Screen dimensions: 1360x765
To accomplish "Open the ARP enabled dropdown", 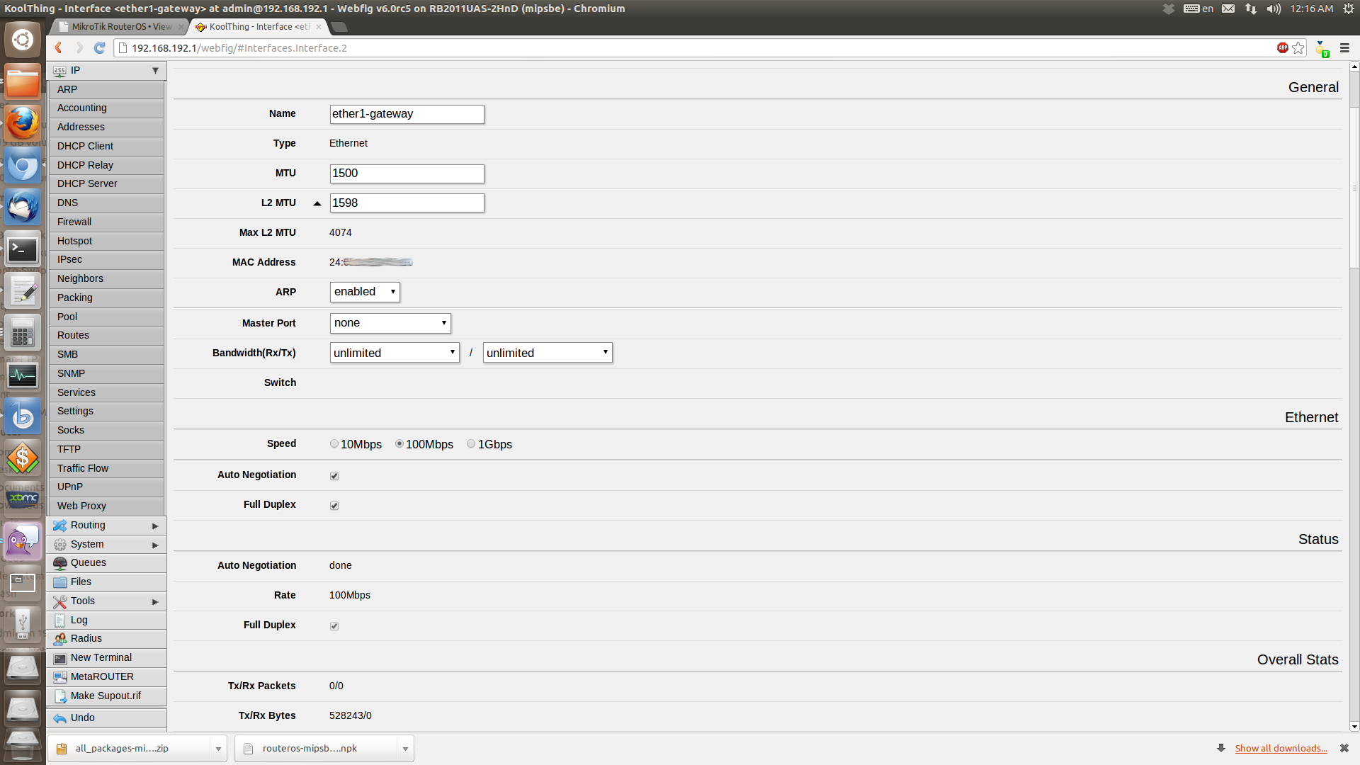I will [365, 292].
